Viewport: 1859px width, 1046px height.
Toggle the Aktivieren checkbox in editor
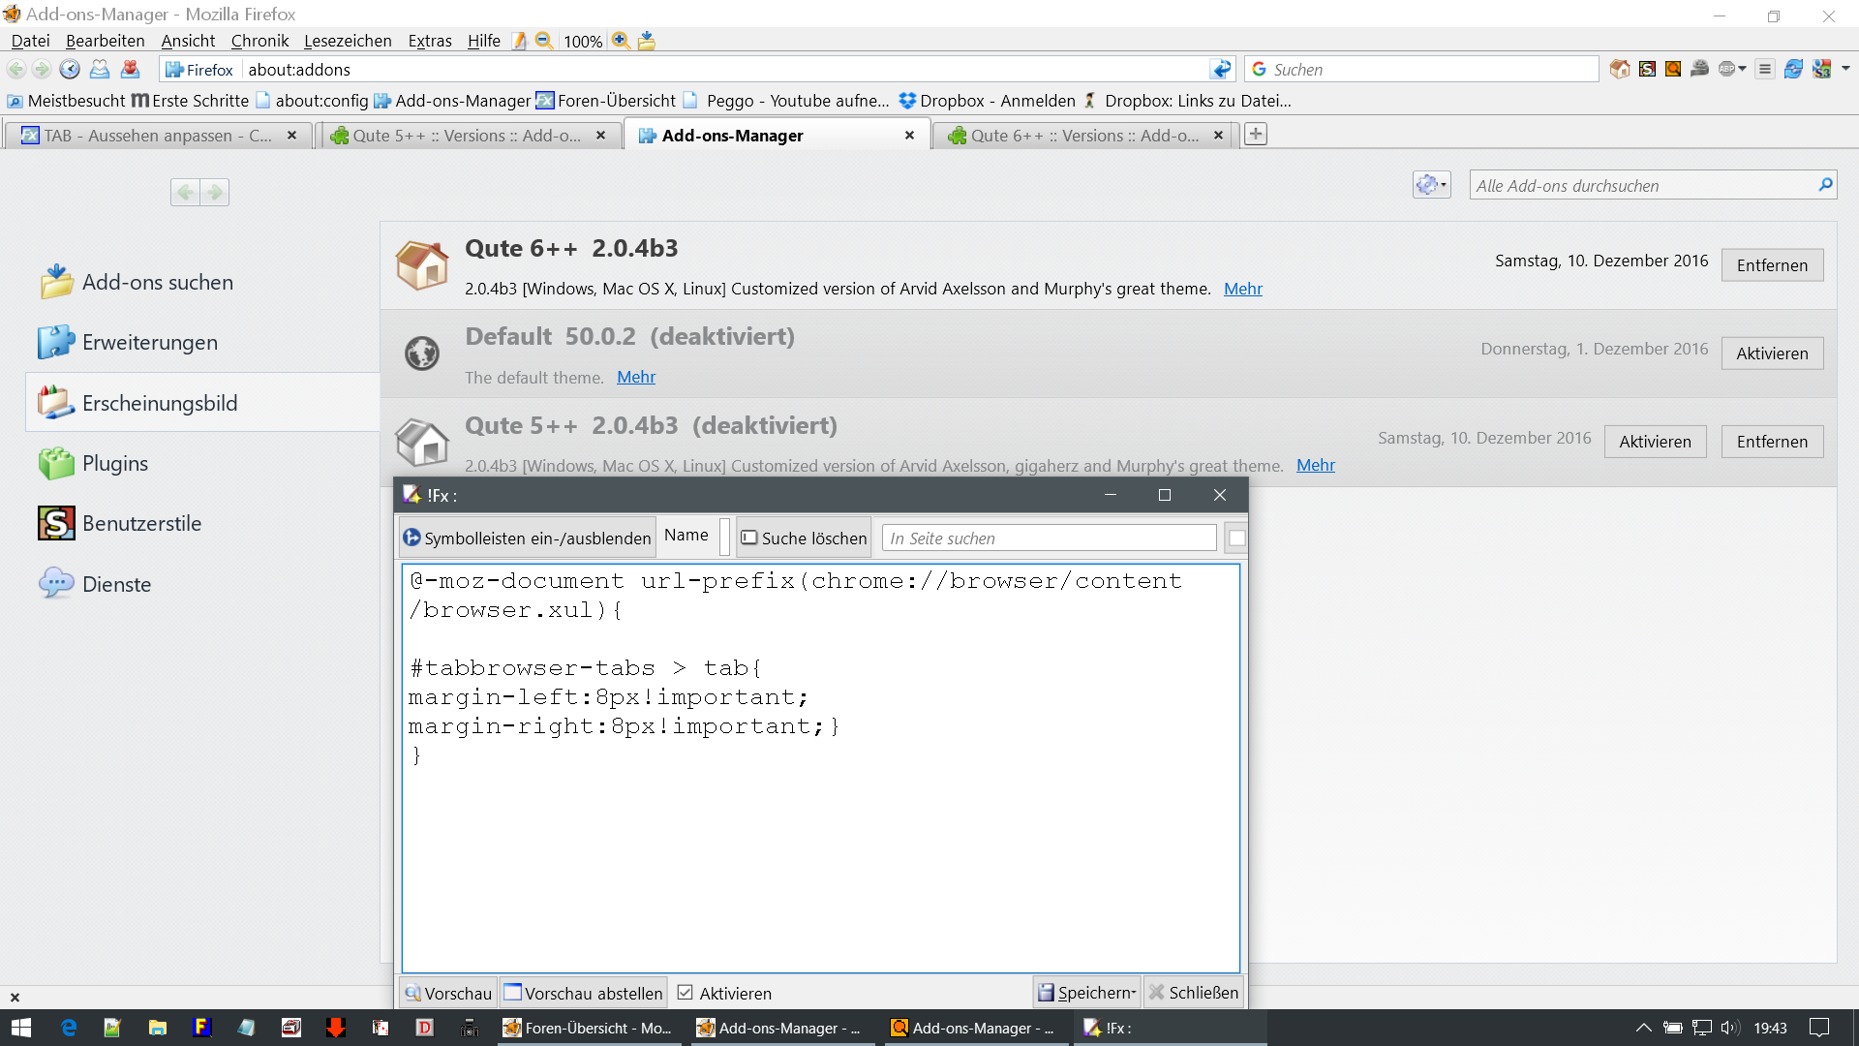coord(686,993)
